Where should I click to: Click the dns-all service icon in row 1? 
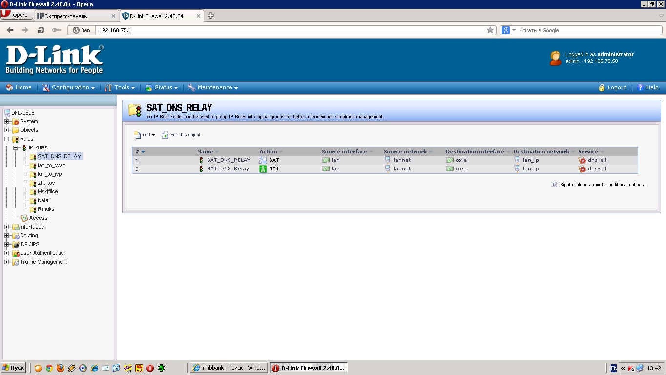(x=582, y=160)
